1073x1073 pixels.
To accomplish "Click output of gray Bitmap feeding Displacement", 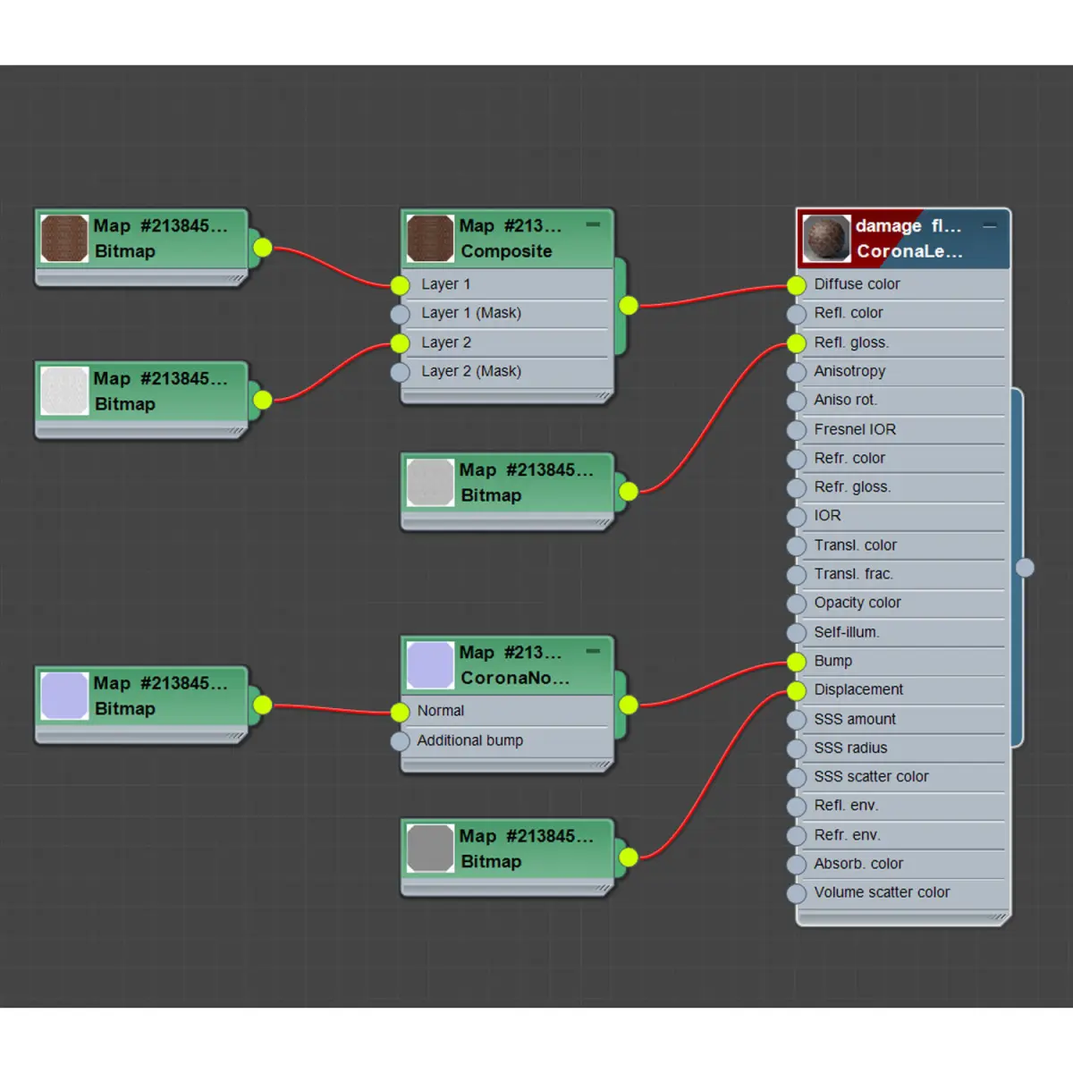I will coord(629,858).
